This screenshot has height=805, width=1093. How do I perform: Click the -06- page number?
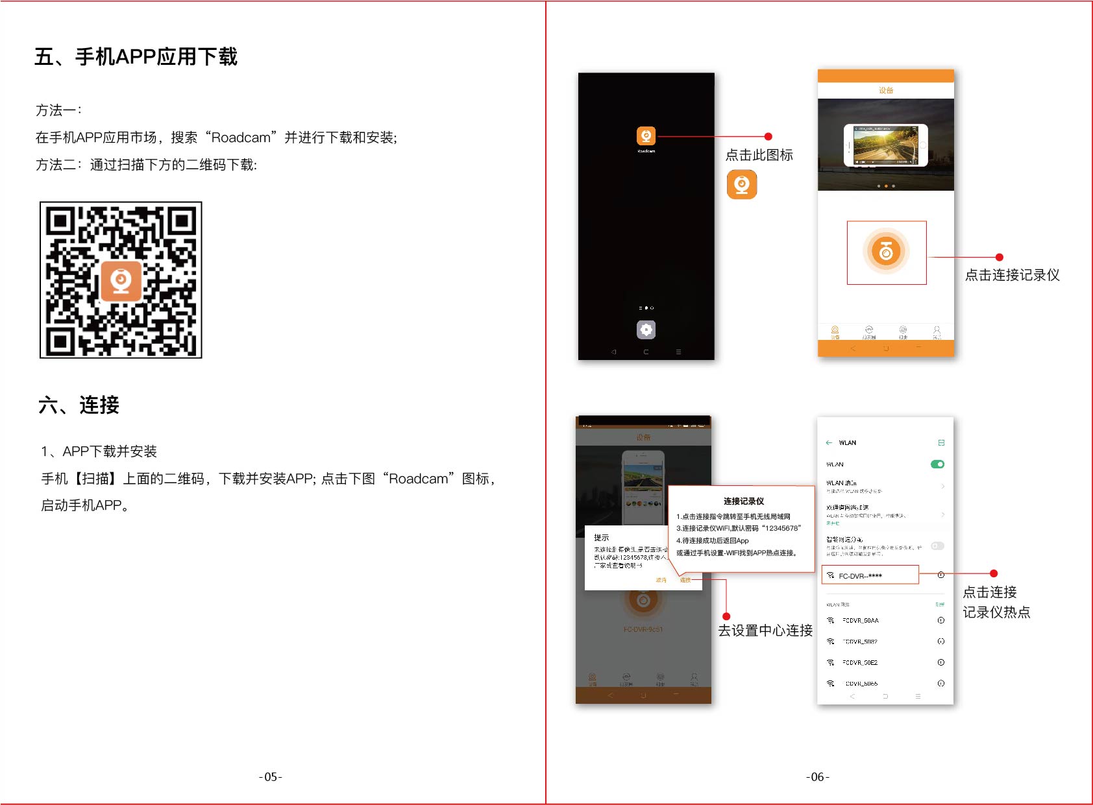point(818,776)
